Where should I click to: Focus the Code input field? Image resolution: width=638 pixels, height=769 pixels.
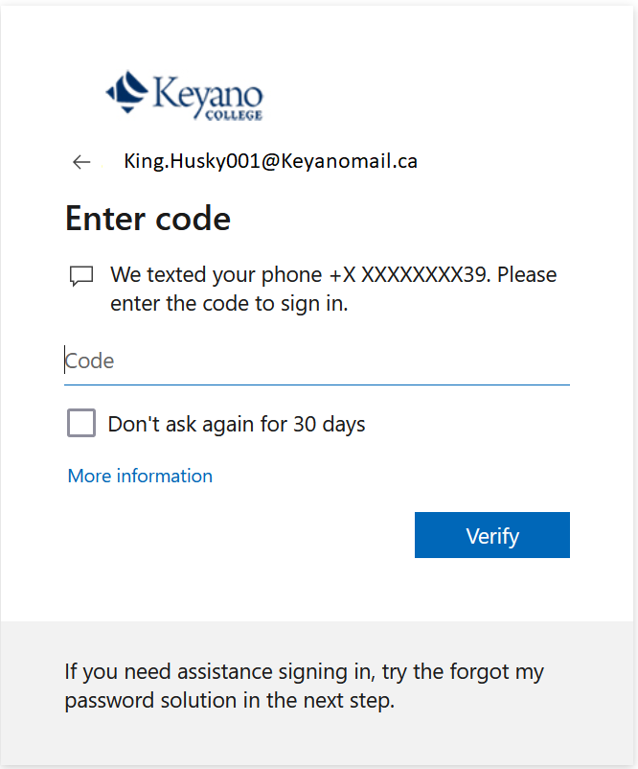[316, 361]
